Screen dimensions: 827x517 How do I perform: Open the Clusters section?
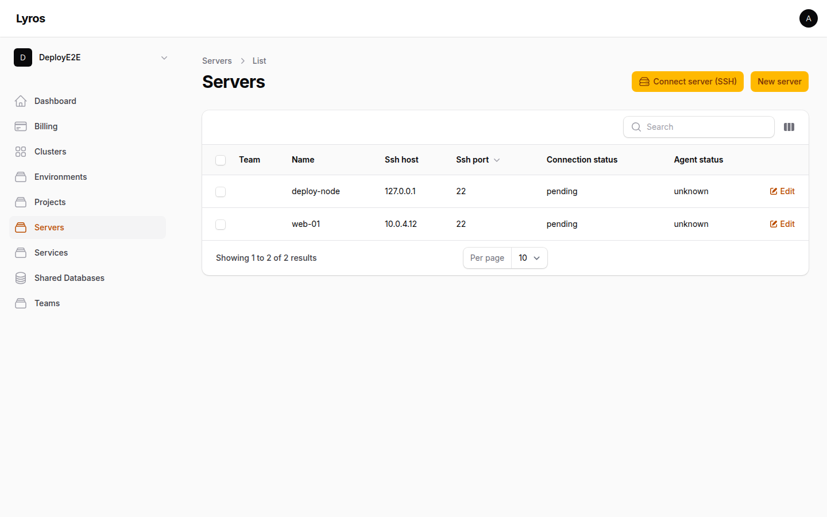[87, 152]
